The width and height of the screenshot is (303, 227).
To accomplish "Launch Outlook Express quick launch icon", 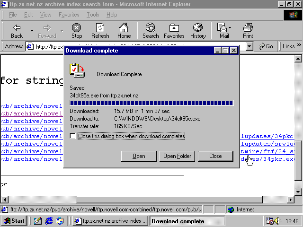I will pyautogui.click(x=60, y=221).
